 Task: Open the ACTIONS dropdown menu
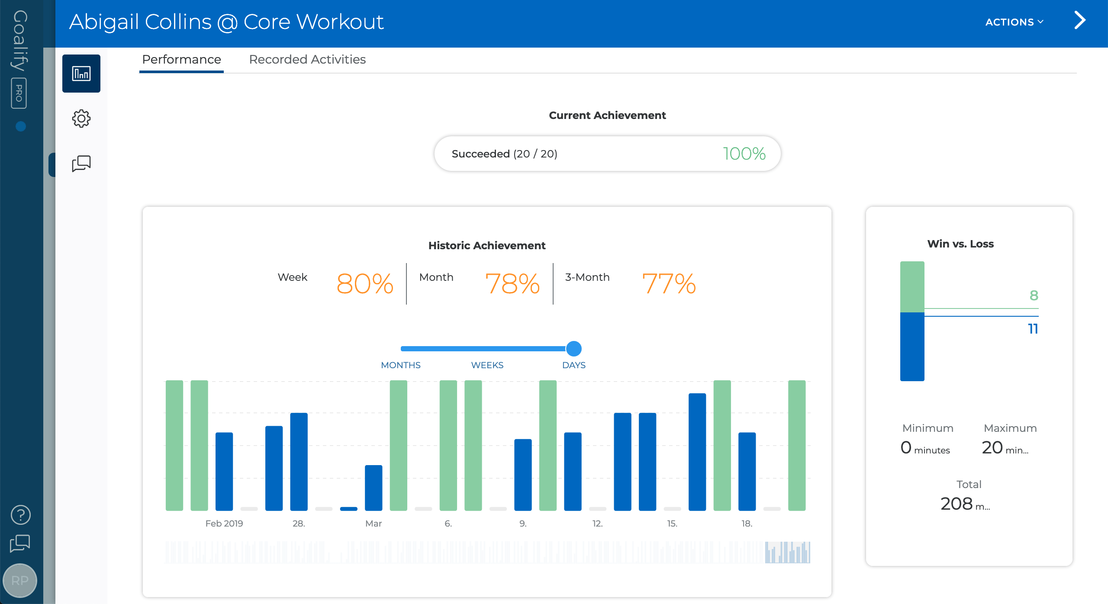pyautogui.click(x=1008, y=22)
